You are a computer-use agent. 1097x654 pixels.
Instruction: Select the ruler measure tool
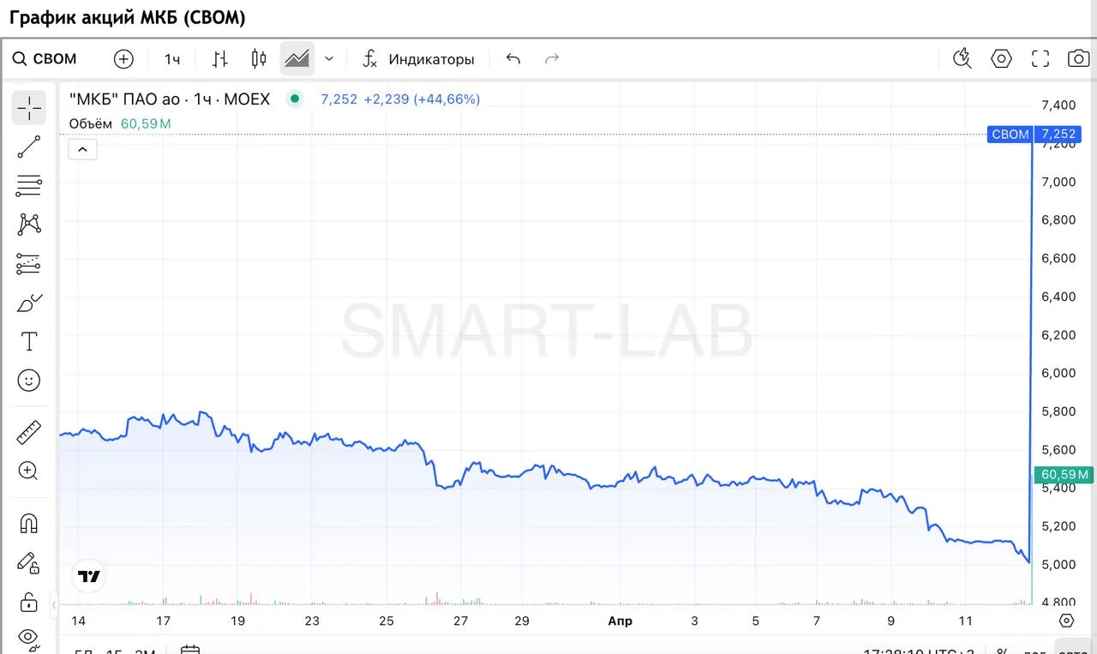pyautogui.click(x=29, y=432)
